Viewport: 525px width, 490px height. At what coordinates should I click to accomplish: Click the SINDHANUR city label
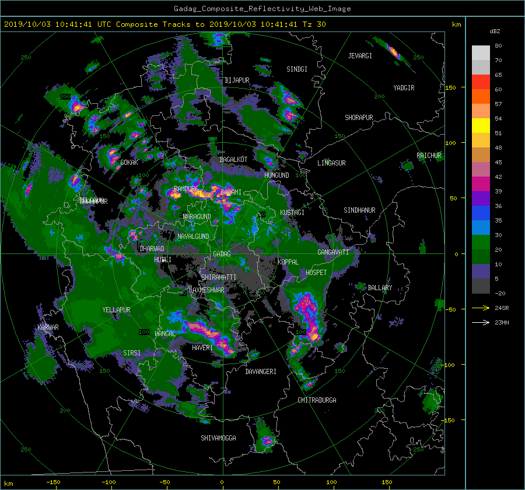tap(359, 210)
